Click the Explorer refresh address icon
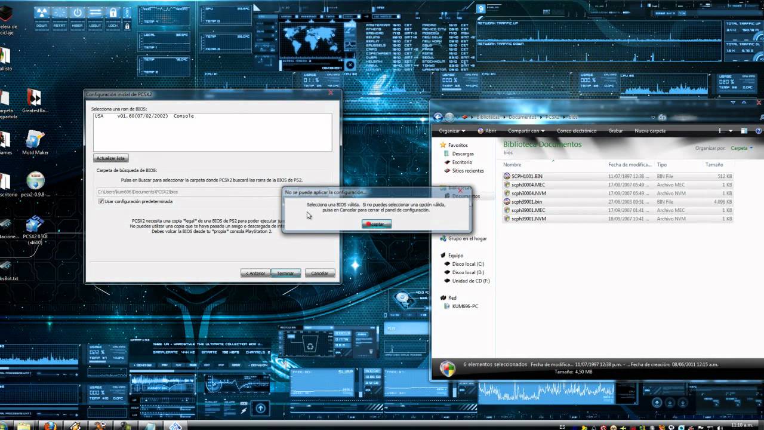 (662, 117)
